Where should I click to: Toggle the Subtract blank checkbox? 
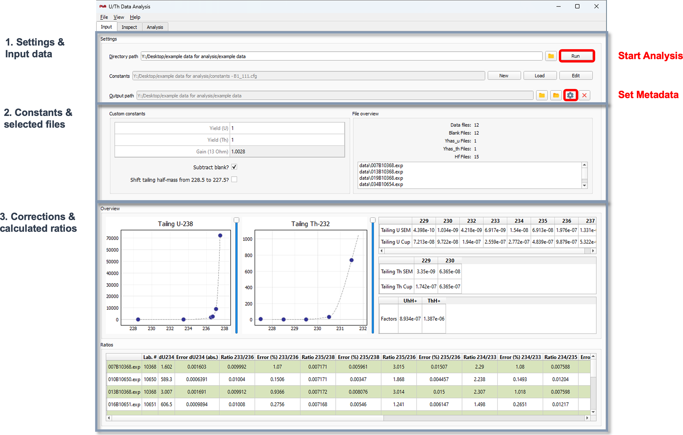point(234,167)
